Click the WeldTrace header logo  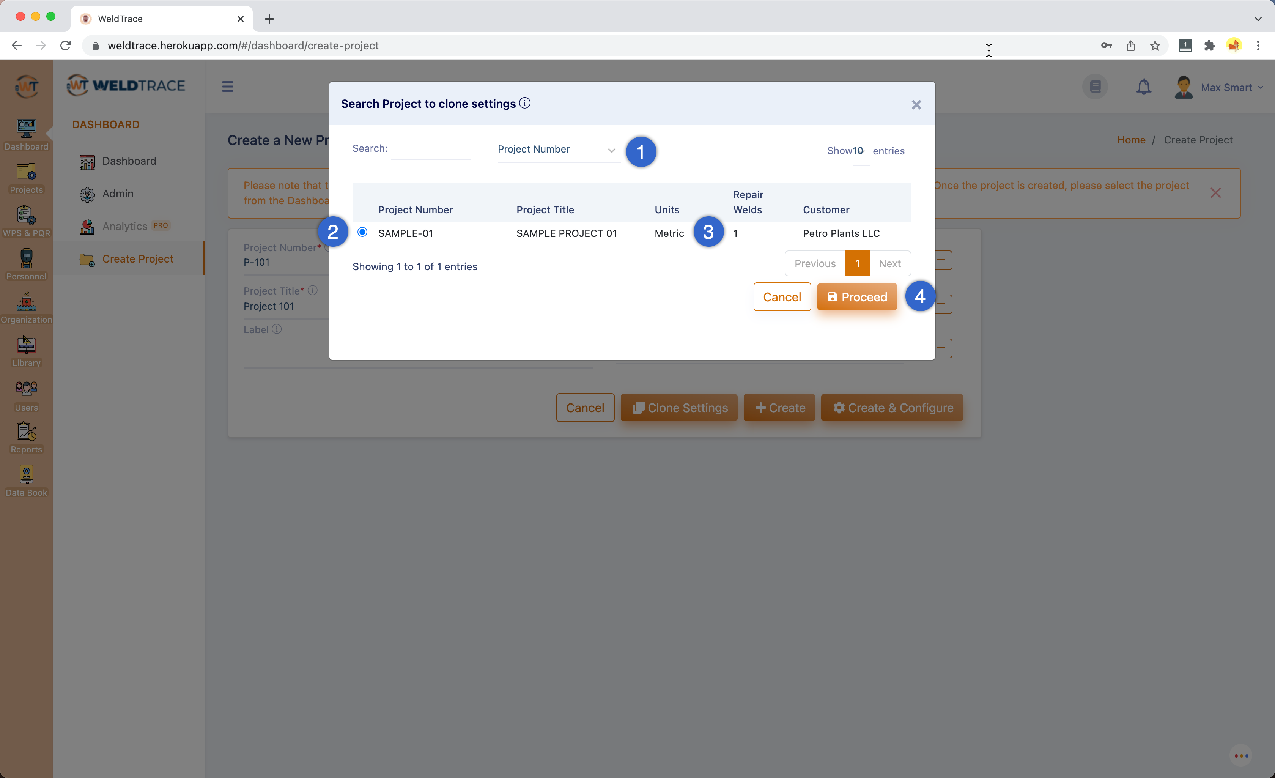pos(126,85)
